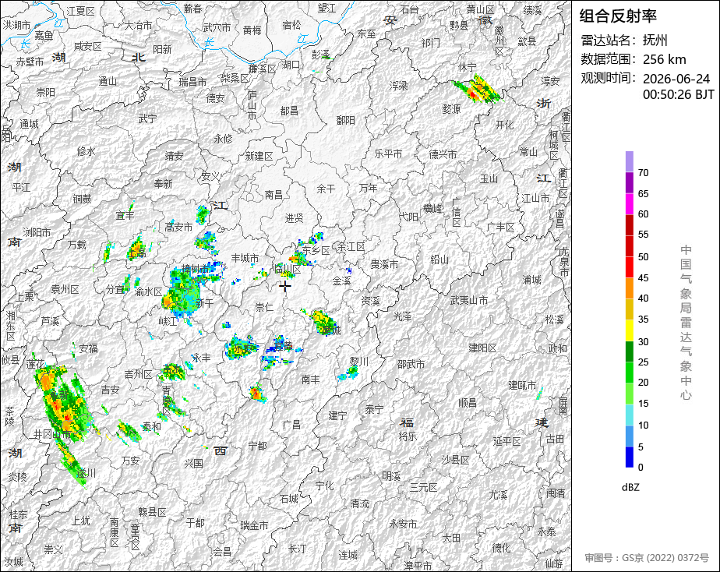Screen dimensions: 720x572
Task: Click the legend value 45
Action: tap(644, 277)
